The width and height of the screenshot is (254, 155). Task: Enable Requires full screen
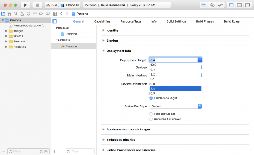coord(151,119)
